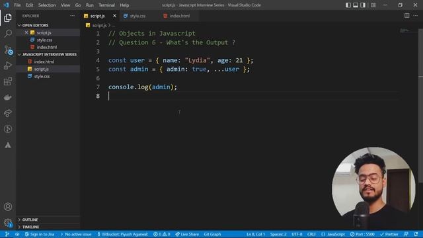Open the Extensions view icon
This screenshot has width=423, height=238.
click(8, 81)
